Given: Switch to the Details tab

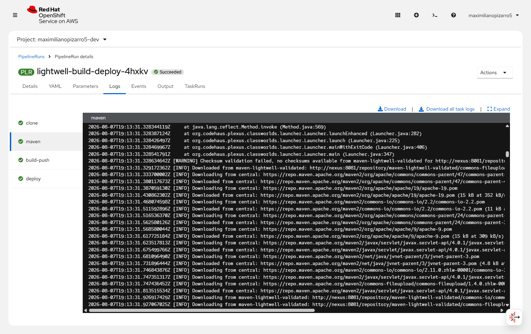Looking at the screenshot, I should (x=30, y=86).
